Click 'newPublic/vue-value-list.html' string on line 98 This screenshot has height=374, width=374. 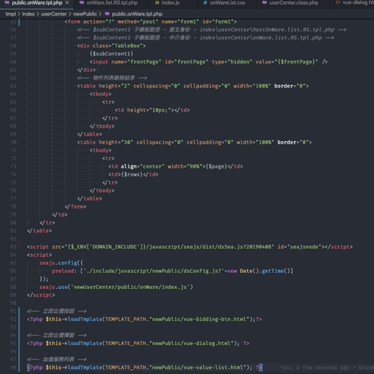coord(197,368)
